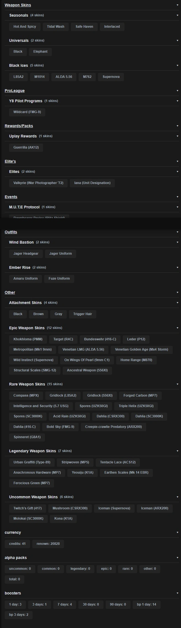Viewport: 181px width, 628px height.
Task: Click the Rewards/Packs underlined header
Action: [19, 126]
